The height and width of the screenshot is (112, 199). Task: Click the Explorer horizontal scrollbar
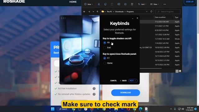(150, 68)
